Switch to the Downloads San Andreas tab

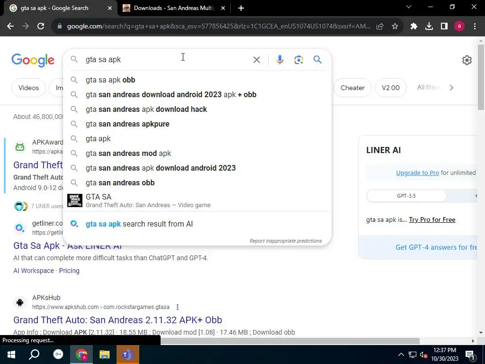click(174, 8)
